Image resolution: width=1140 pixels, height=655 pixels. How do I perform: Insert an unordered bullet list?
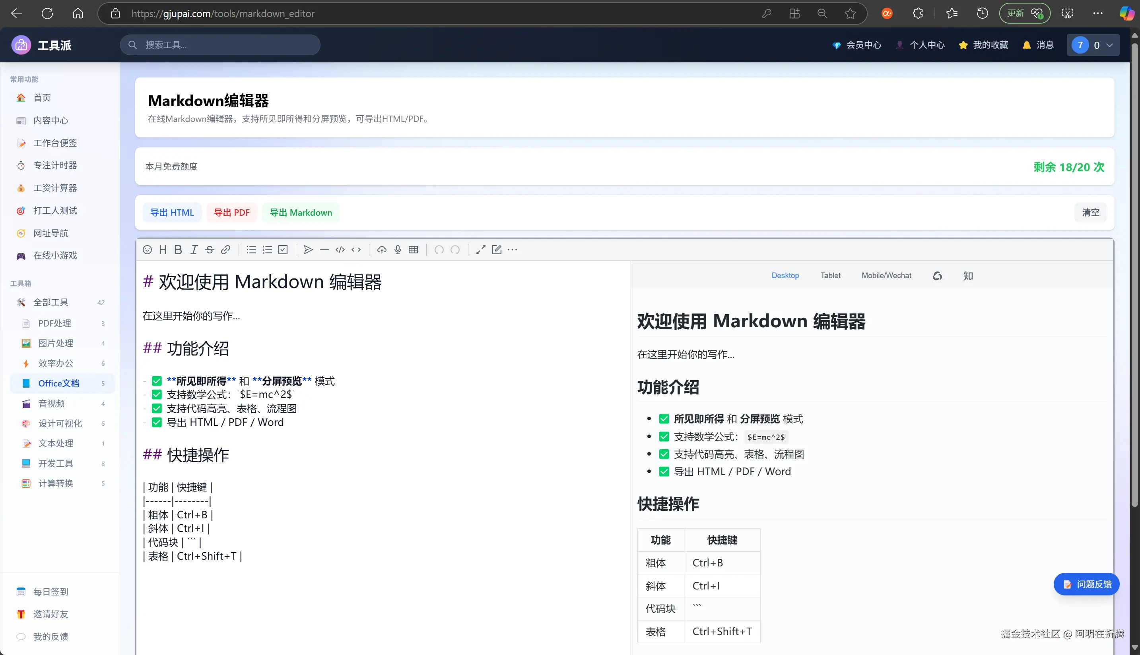click(x=251, y=250)
